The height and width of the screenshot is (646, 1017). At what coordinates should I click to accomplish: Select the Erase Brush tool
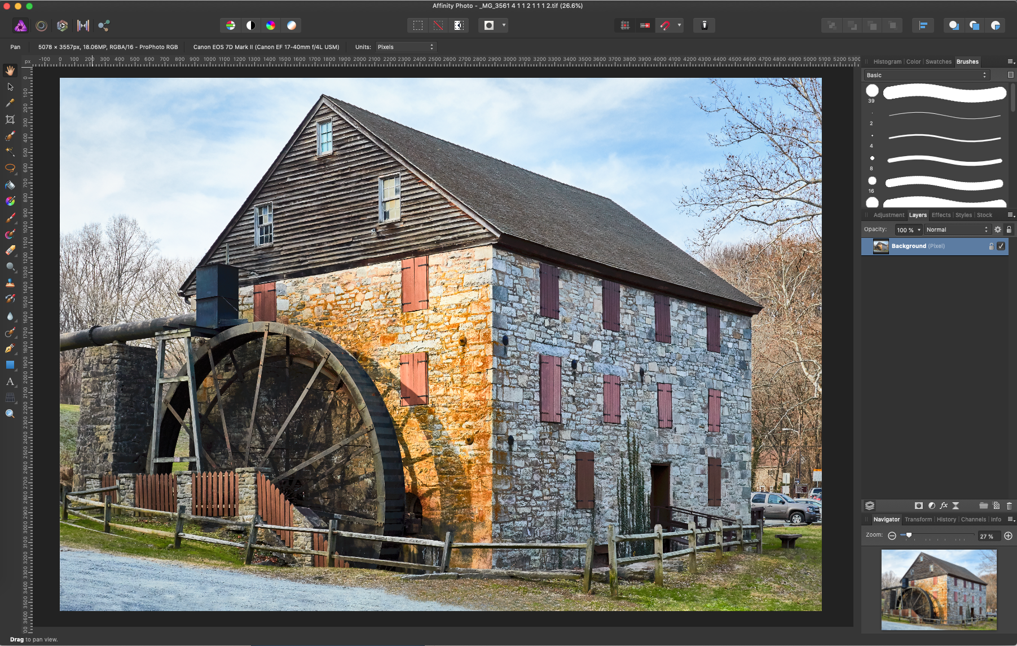click(10, 250)
